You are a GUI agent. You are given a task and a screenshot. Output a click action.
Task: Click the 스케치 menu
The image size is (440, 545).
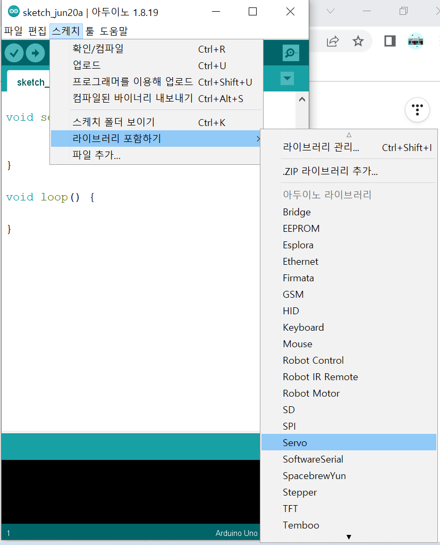pyautogui.click(x=66, y=31)
